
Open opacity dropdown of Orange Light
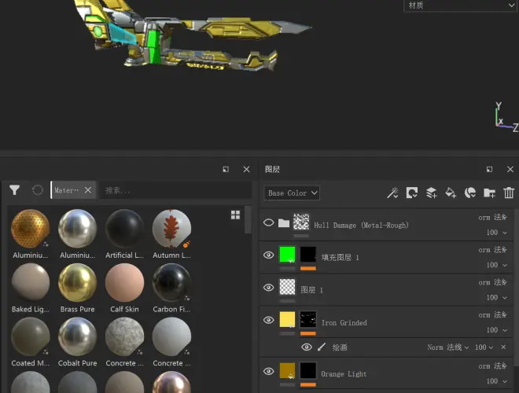coord(496,381)
